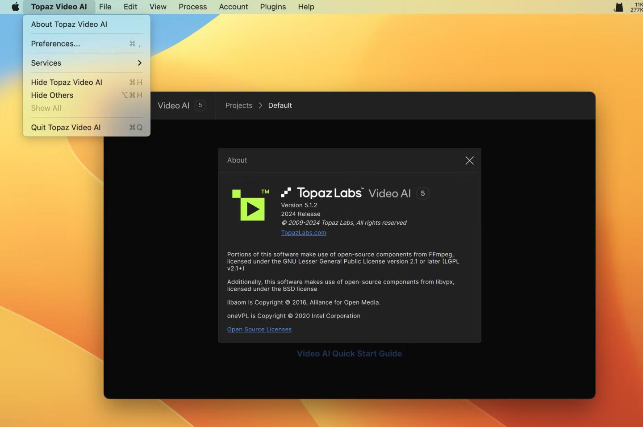Screen dimensions: 643x427
Task: Click the oneVPL Intel copyright line
Action: pos(294,316)
